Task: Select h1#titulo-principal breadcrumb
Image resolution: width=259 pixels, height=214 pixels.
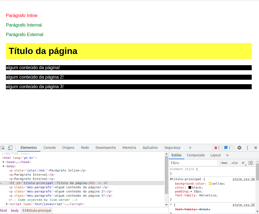Action: tap(37, 211)
